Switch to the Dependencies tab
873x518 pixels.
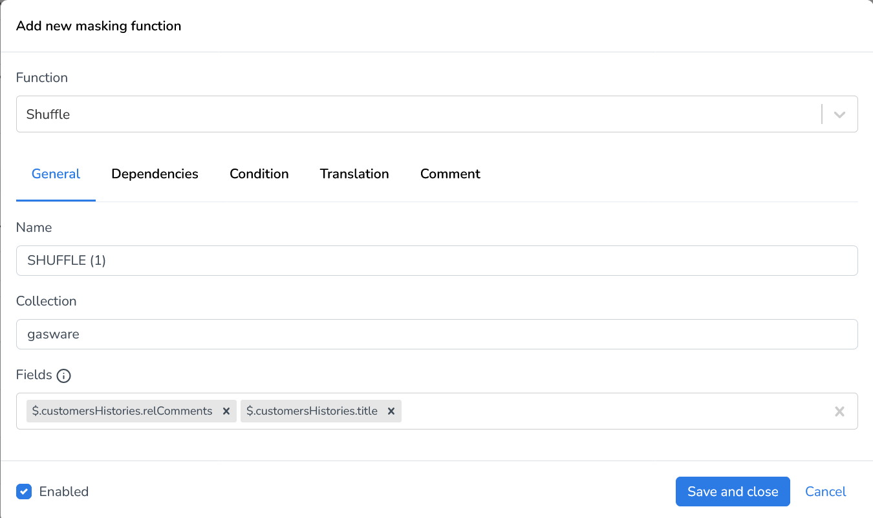click(x=155, y=174)
